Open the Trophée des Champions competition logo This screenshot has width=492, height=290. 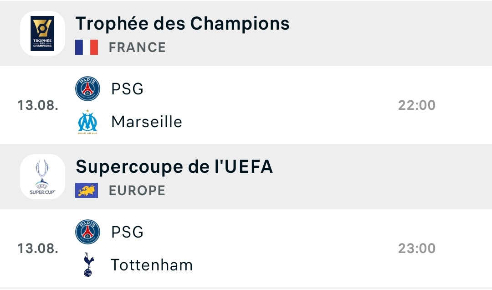click(x=42, y=33)
